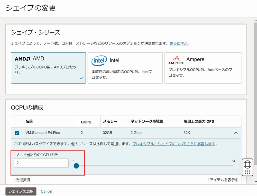The width and height of the screenshot is (257, 196).
Task: Click the シェイプの選択 button
Action: point(21,191)
